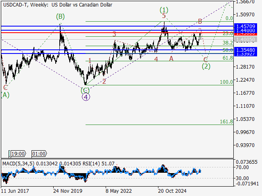Click the MACD(5,34,5) indicator label
The image size is (262, 196).
(18, 163)
